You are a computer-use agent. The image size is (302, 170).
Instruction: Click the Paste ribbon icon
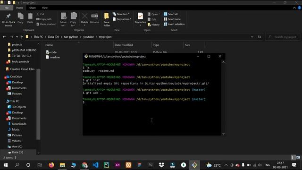[x=30, y=18]
